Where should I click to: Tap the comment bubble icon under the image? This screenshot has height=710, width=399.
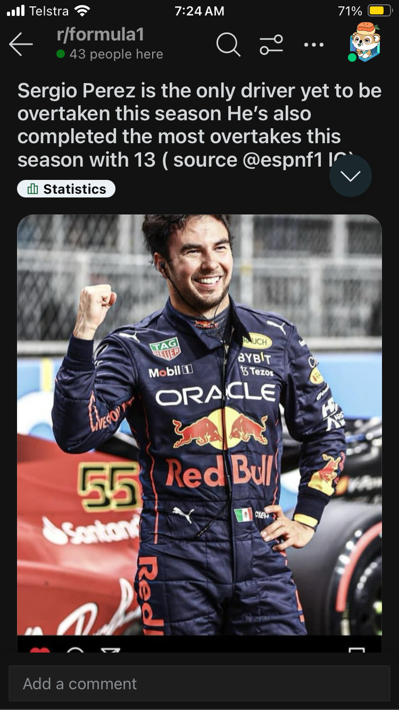point(76,649)
